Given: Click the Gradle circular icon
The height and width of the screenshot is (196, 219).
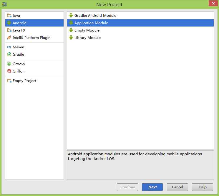Looking at the screenshot, I should click(x=9, y=54).
